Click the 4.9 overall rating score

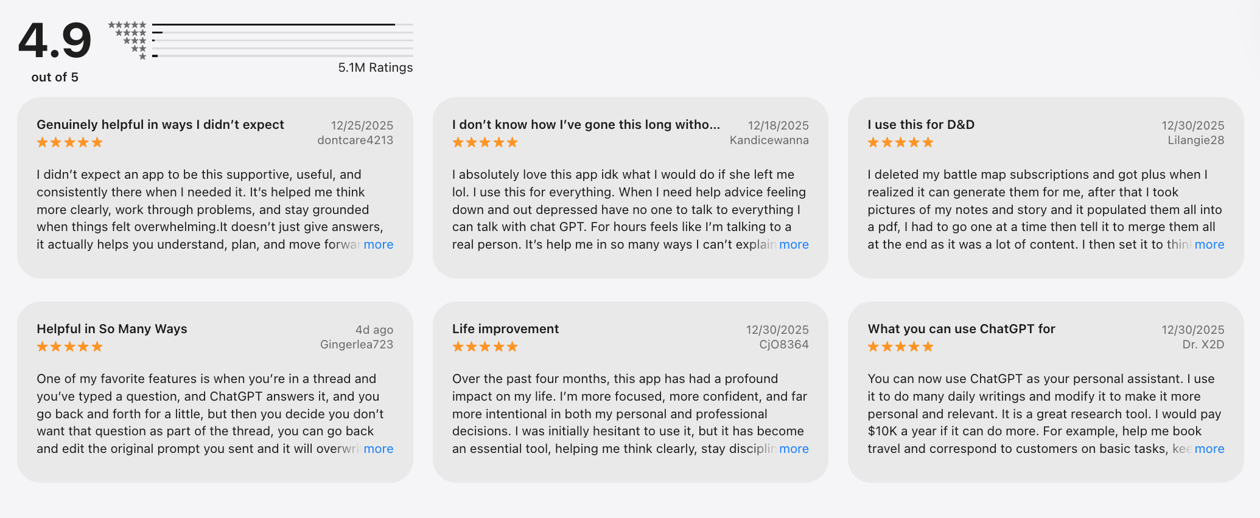pyautogui.click(x=54, y=40)
